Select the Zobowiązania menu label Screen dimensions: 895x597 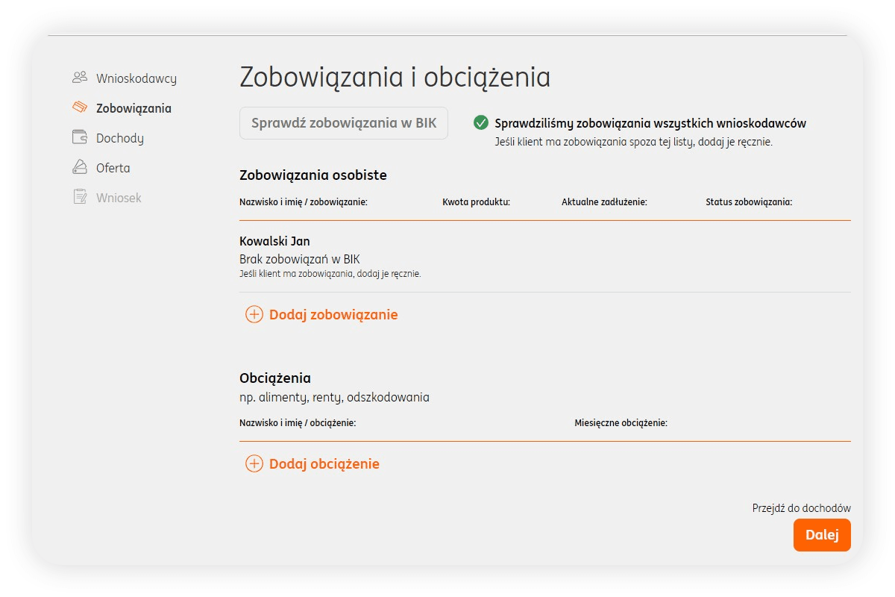point(134,108)
